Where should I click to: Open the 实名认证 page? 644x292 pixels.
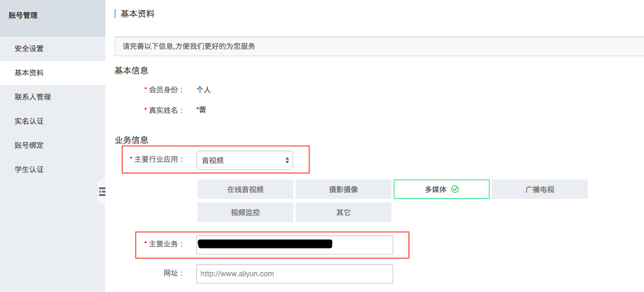coord(29,121)
